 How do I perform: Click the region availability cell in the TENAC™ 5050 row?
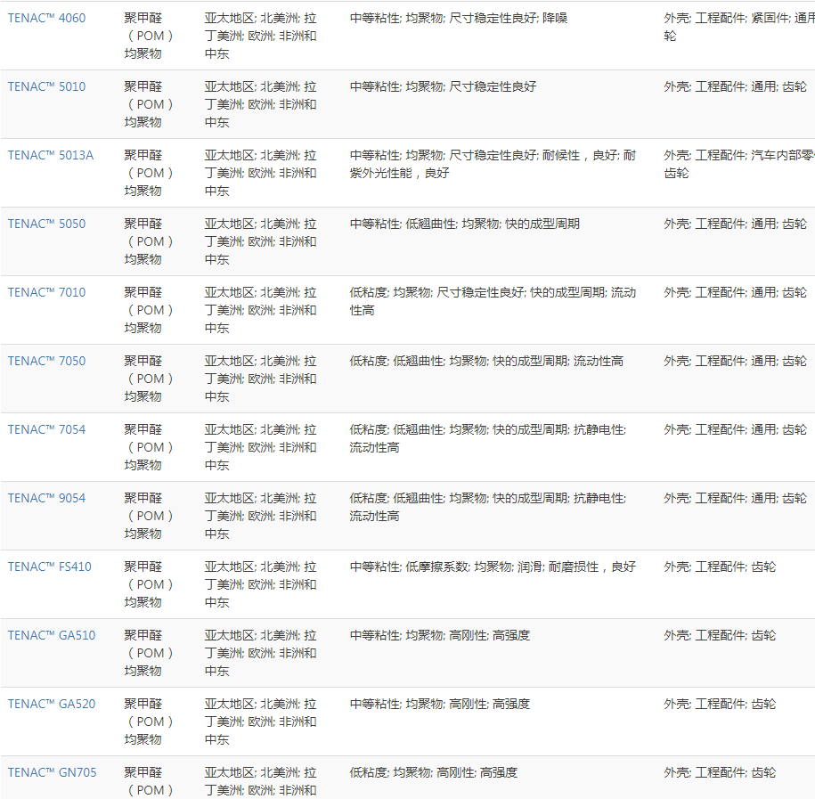[x=260, y=241]
